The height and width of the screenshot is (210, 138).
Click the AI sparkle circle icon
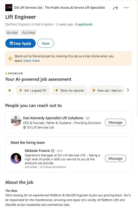(10, 90)
